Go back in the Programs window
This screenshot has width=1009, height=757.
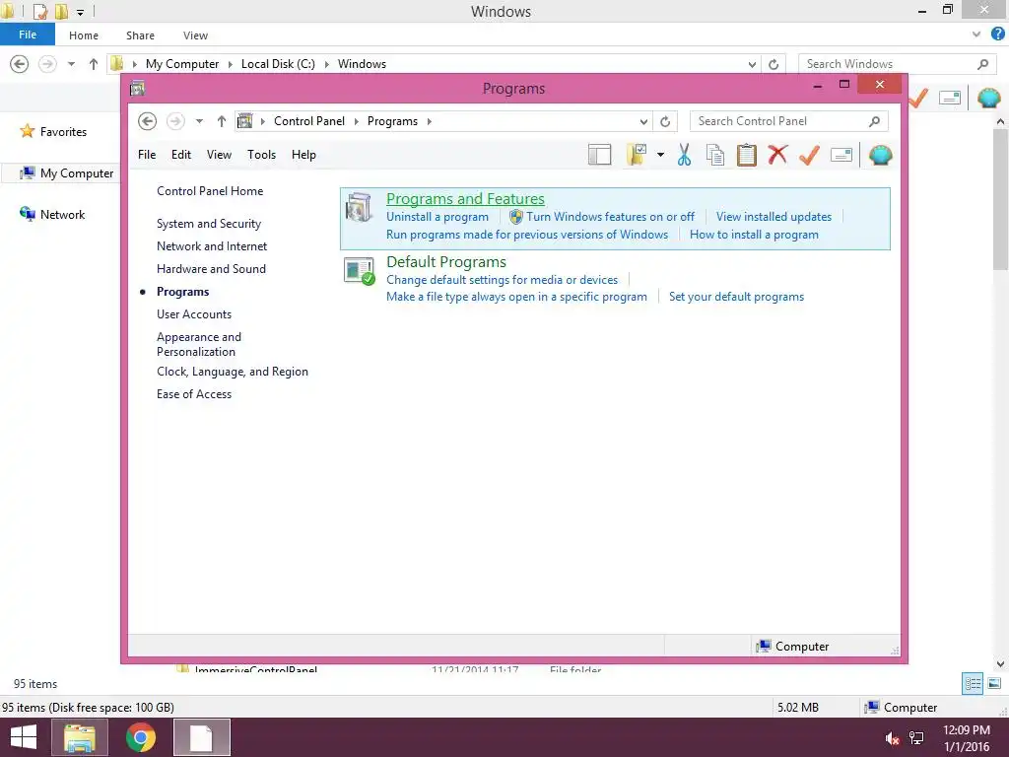click(148, 121)
